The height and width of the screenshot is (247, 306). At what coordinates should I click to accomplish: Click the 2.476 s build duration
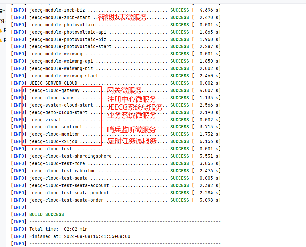(209, 171)
